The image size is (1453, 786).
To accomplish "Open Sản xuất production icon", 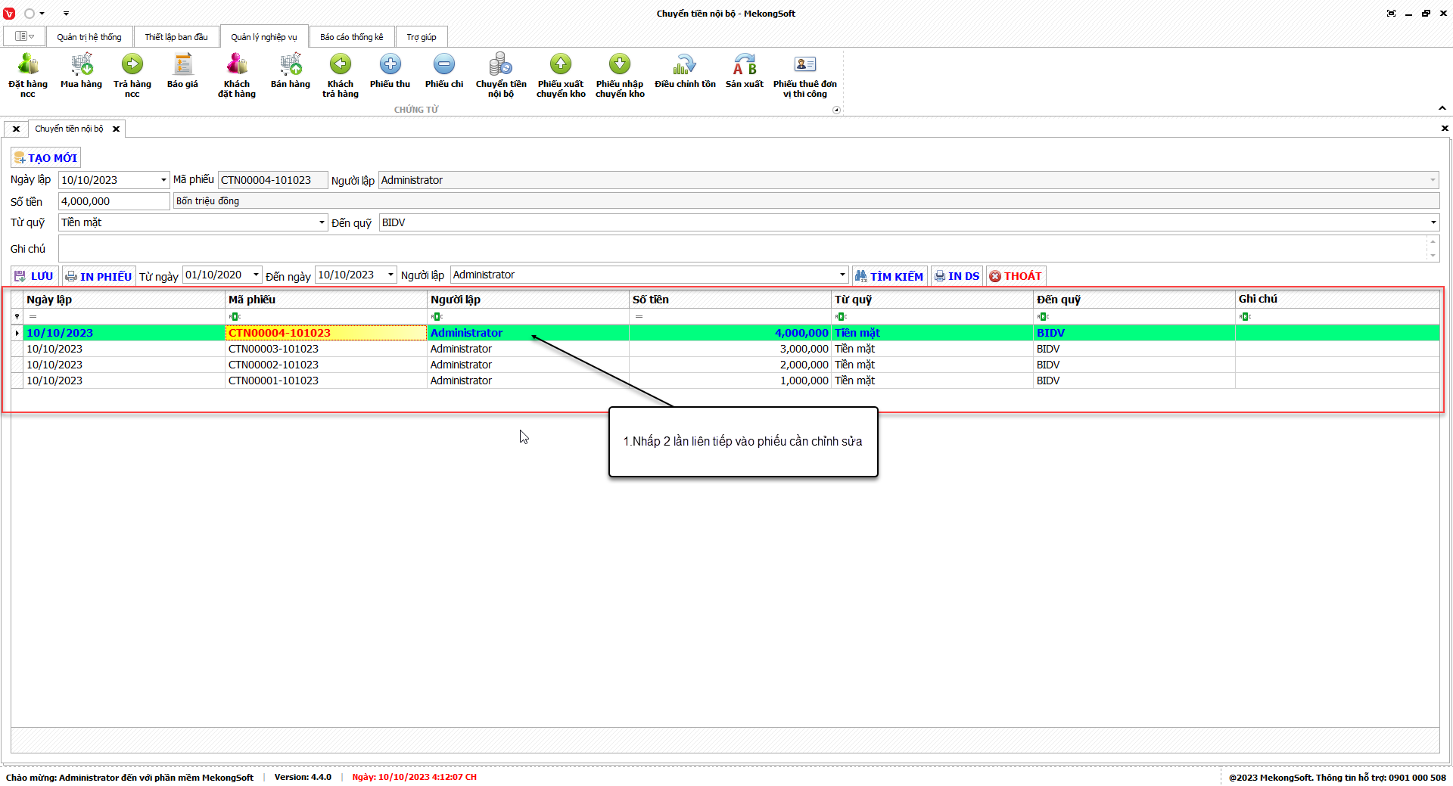I will tap(745, 70).
